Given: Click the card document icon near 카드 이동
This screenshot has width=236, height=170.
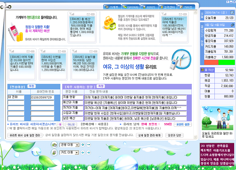Looking at the screenshot, I should (x=54, y=152).
